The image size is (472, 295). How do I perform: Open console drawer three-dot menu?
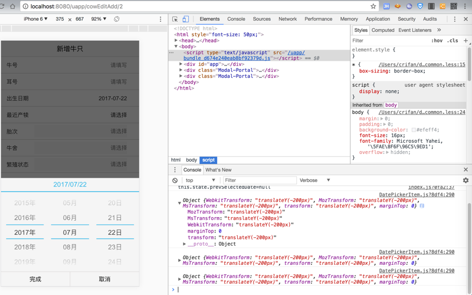click(x=175, y=170)
